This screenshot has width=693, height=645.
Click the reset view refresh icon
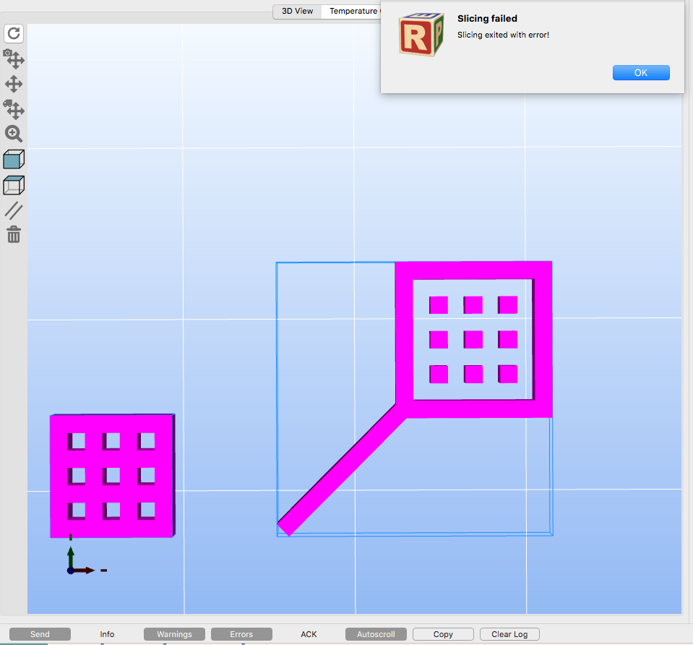(x=14, y=33)
